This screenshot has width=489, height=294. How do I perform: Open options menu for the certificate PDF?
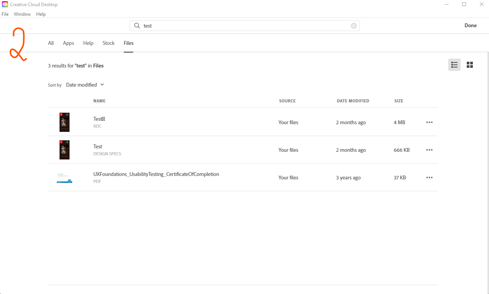tap(429, 177)
